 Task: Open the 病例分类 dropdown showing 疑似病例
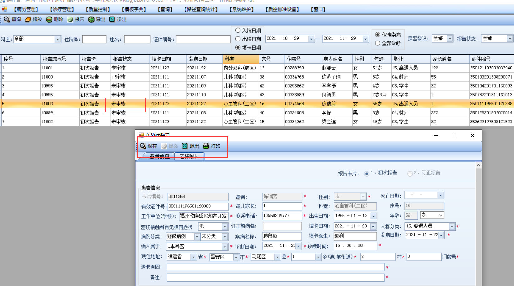(x=197, y=237)
